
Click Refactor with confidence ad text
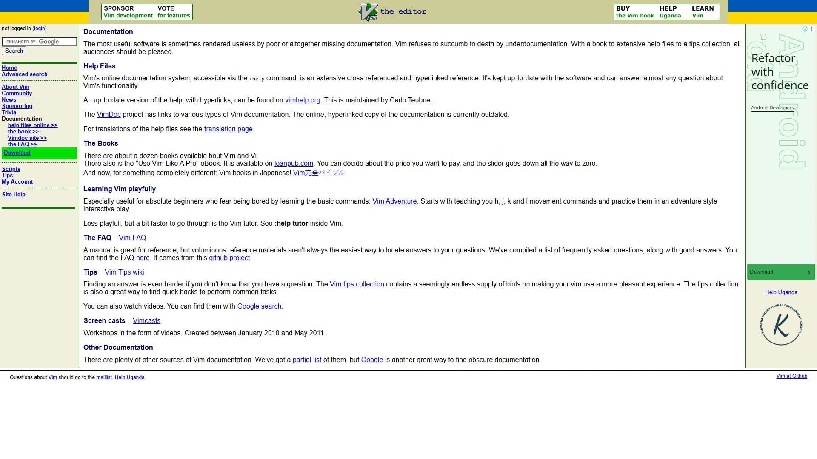coord(780,72)
